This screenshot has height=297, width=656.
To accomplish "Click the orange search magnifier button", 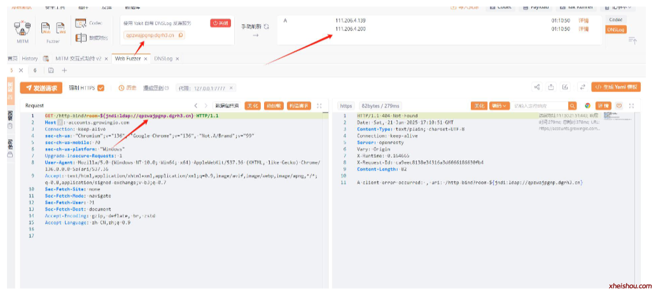I will pos(572,106).
